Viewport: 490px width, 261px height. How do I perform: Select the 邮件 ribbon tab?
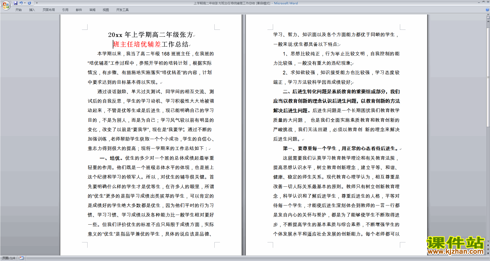point(79,10)
